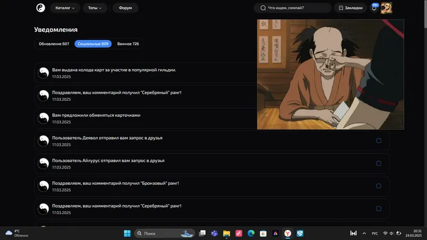The image size is (427, 240).
Task: Show hidden system tray icons chevron
Action: click(x=364, y=233)
